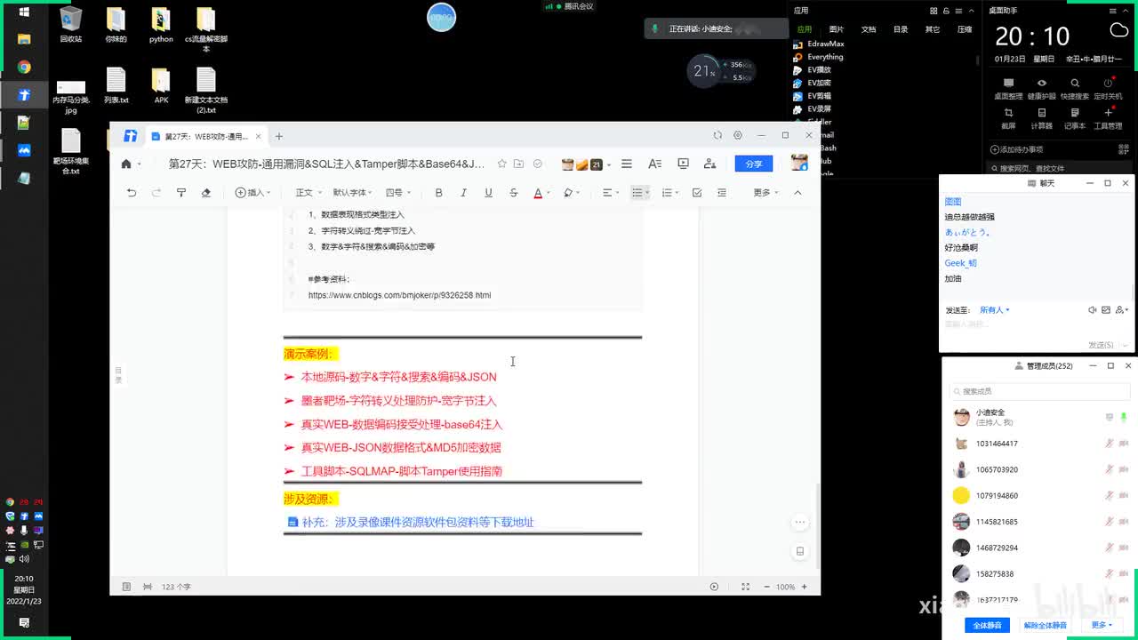This screenshot has width=1138, height=640.
Task: Switch to 图片 tab in app panel
Action: coord(836,29)
